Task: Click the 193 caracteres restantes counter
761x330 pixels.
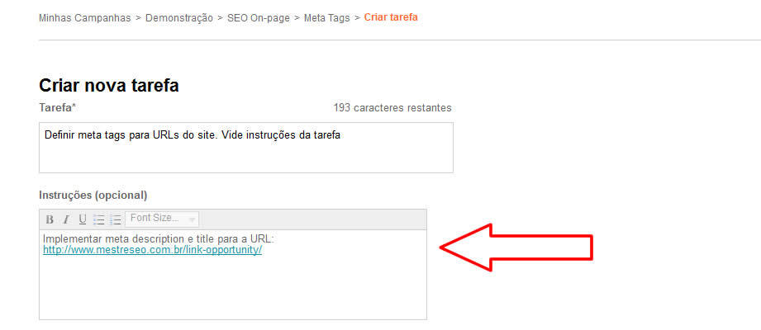Action: click(x=392, y=107)
